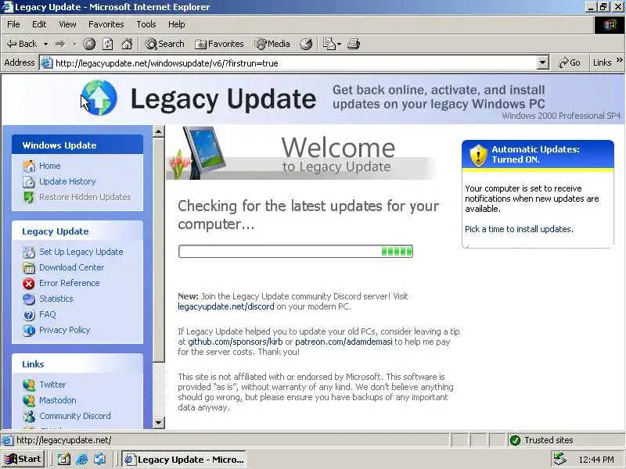Viewport: 626px width, 469px height.
Task: Open the View menu
Action: [x=67, y=24]
